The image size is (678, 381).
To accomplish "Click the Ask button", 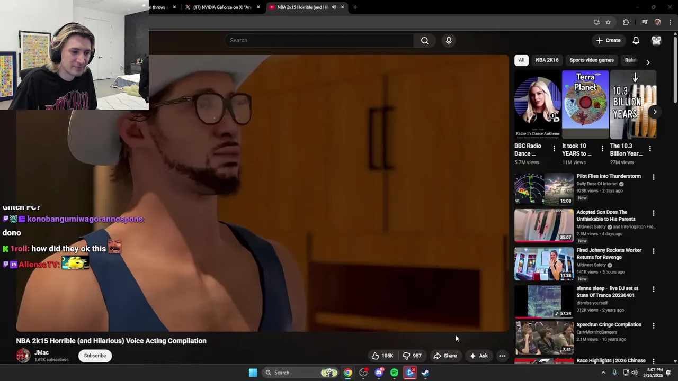I will [x=478, y=356].
